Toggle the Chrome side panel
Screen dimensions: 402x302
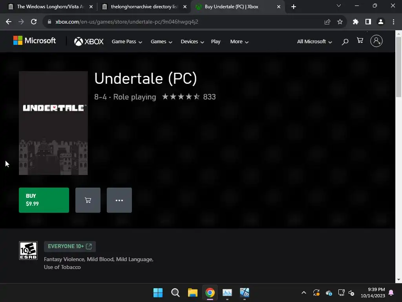tap(368, 22)
